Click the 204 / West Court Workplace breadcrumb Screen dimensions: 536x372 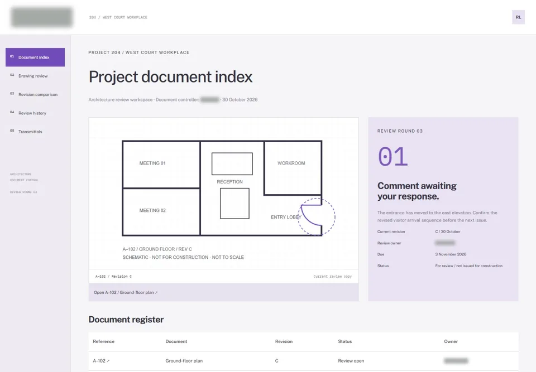pos(118,17)
